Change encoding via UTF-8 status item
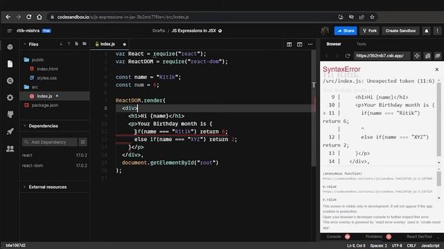This screenshot has height=249, width=444. click(x=397, y=246)
